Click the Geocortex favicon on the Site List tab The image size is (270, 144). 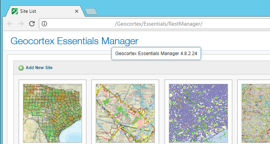click(x=15, y=11)
